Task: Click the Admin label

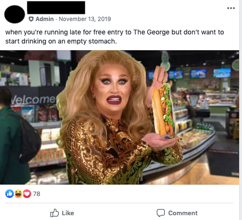Action: click(x=45, y=19)
